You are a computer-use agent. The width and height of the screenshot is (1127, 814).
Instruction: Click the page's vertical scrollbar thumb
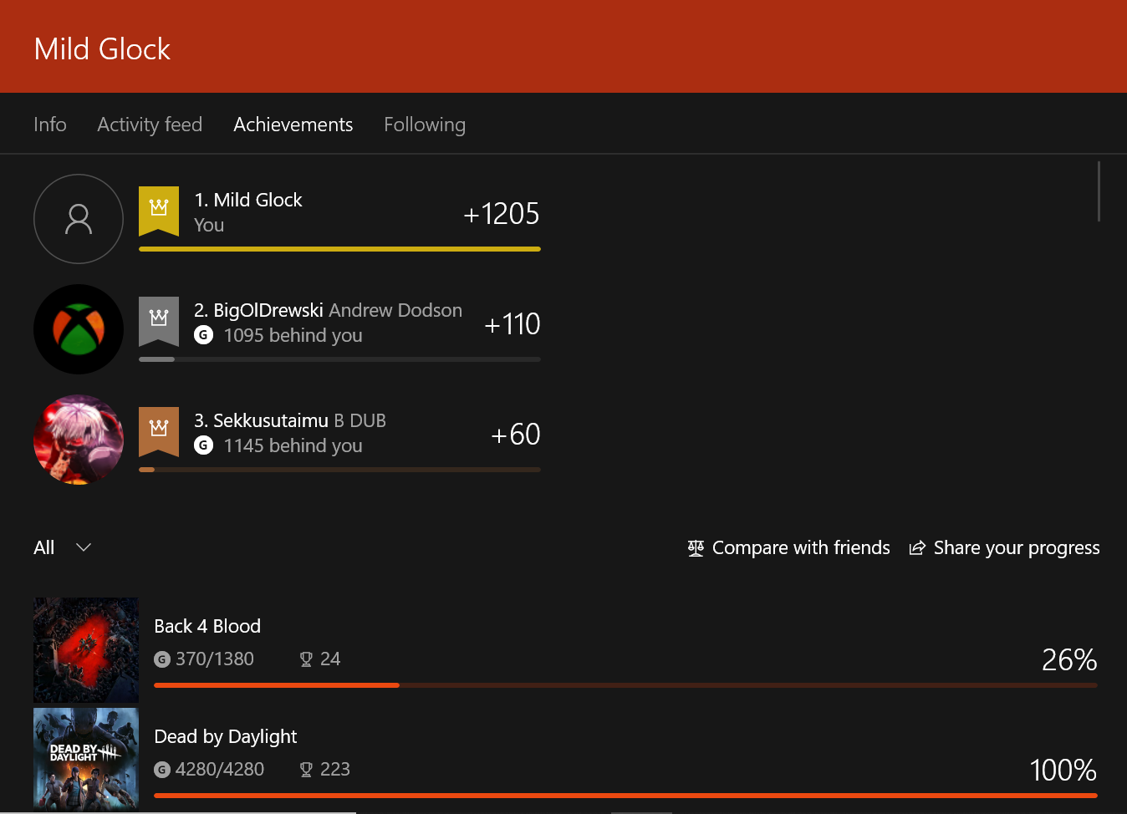(1099, 191)
